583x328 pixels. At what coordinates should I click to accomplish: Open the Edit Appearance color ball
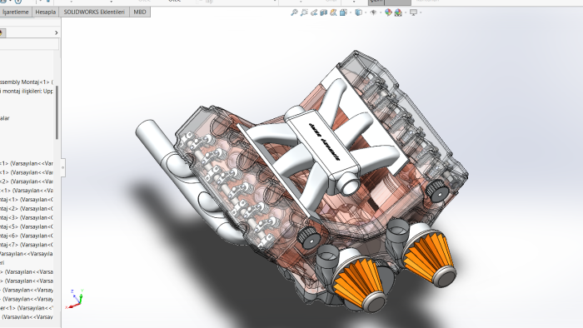click(388, 12)
